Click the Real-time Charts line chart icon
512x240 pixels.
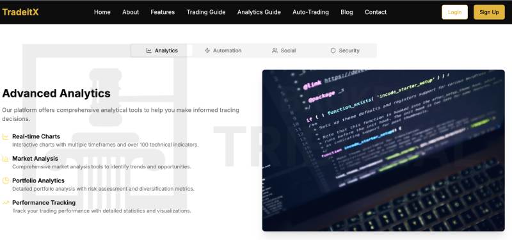point(5,136)
